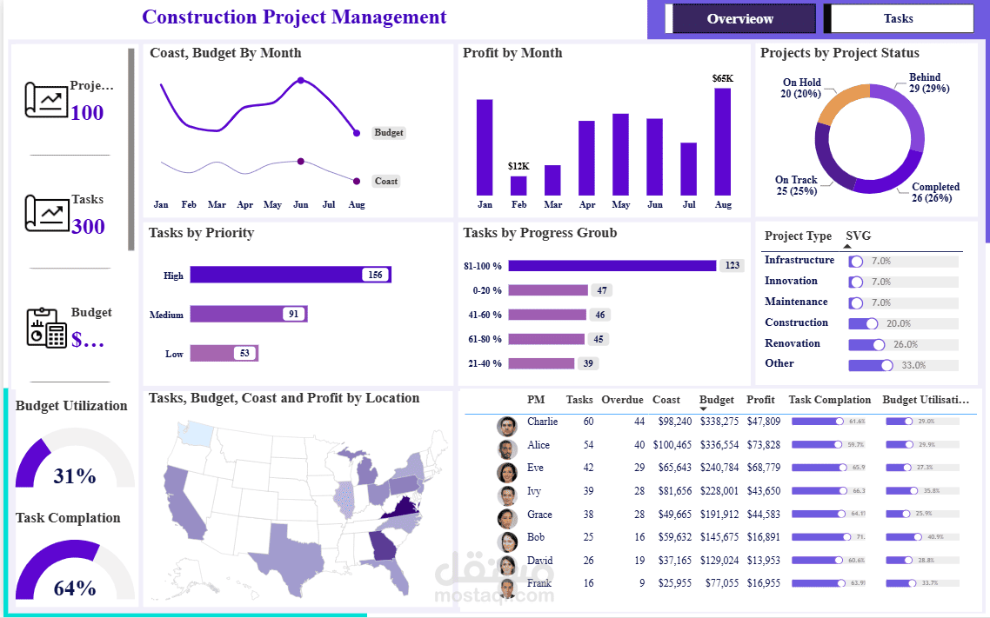The width and height of the screenshot is (990, 618).
Task: Click Alice's 29.9% budget utilisation bar
Action: 922,444
